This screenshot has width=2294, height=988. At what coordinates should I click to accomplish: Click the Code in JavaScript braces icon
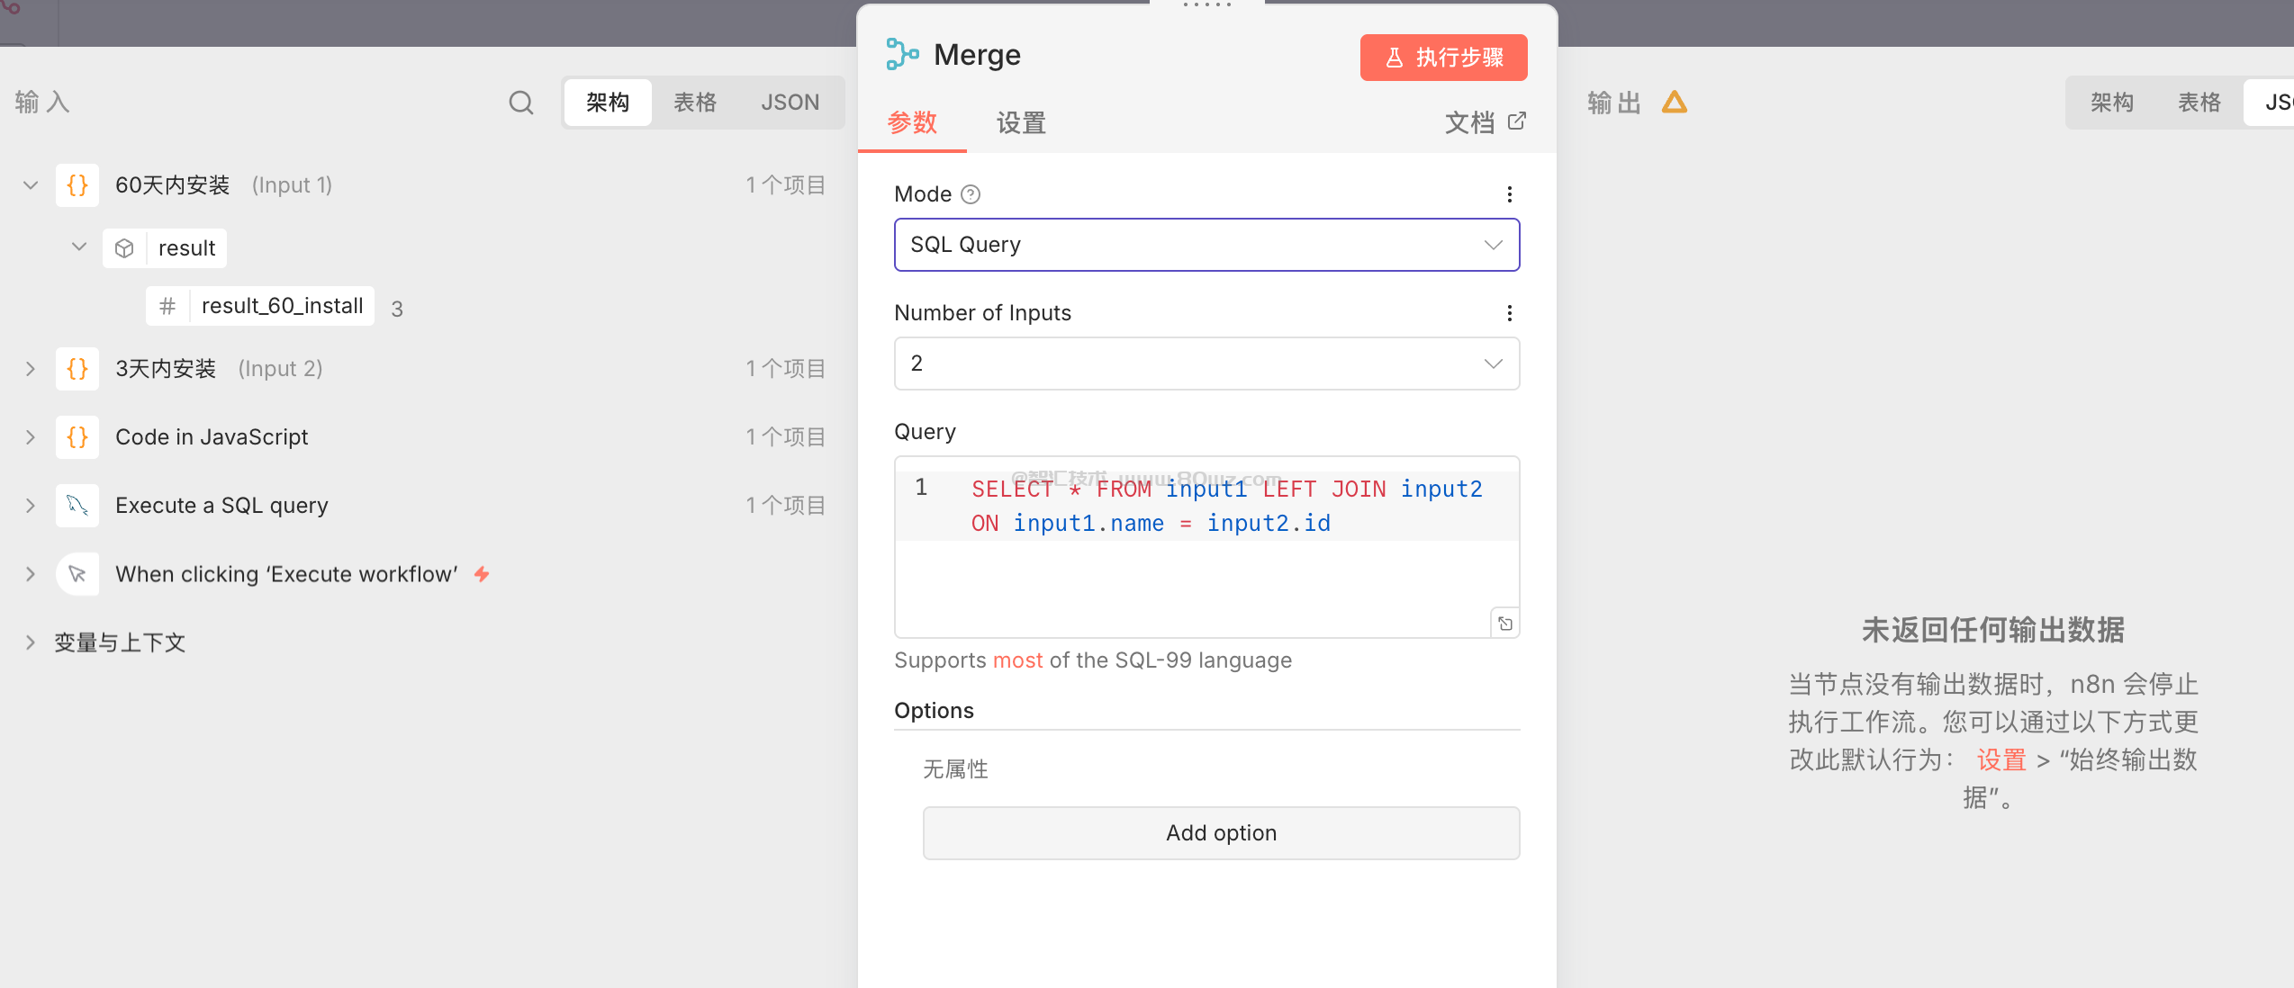coord(77,437)
